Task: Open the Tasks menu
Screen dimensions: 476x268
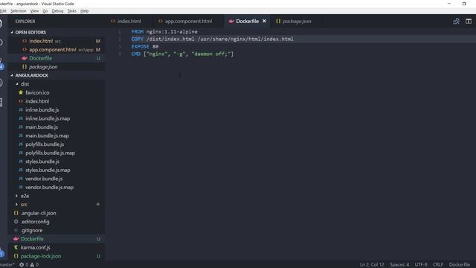Action: pos(71,11)
